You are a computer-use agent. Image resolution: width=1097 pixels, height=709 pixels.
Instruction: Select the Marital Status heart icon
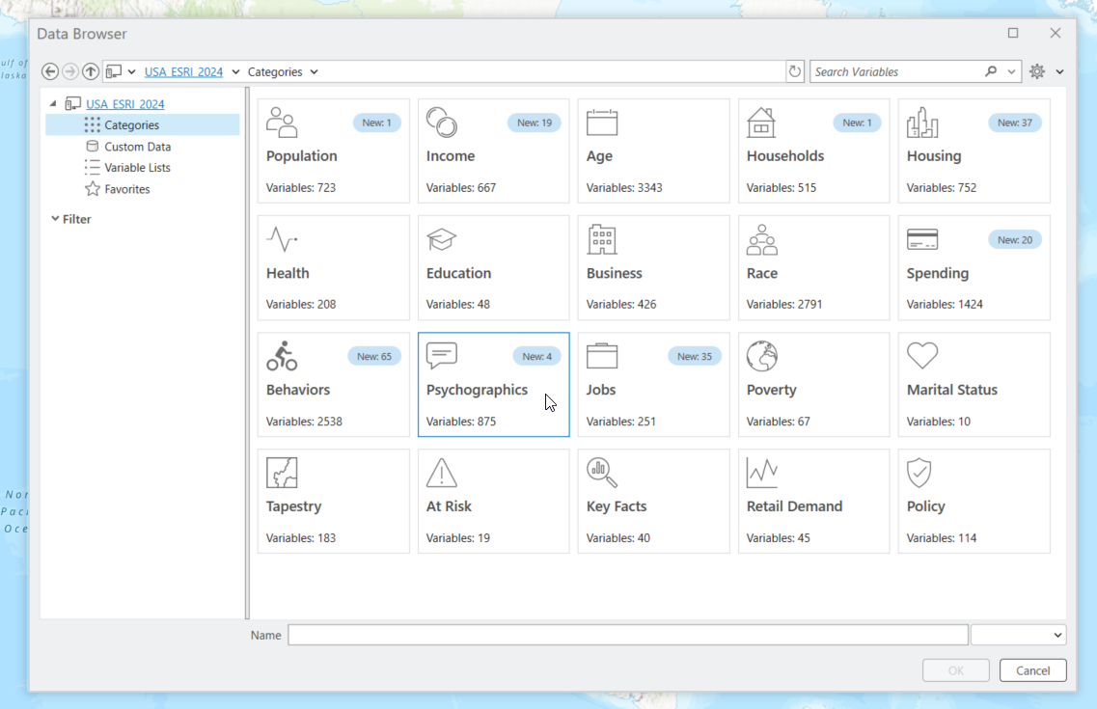pyautogui.click(x=921, y=355)
